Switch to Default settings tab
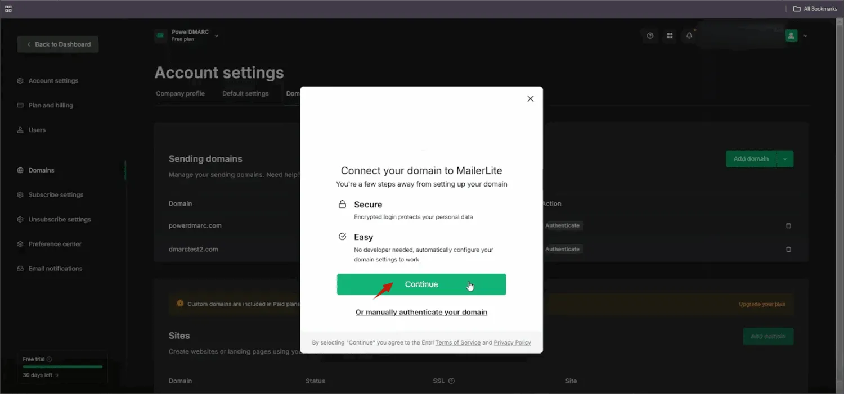The height and width of the screenshot is (394, 844). (x=245, y=94)
